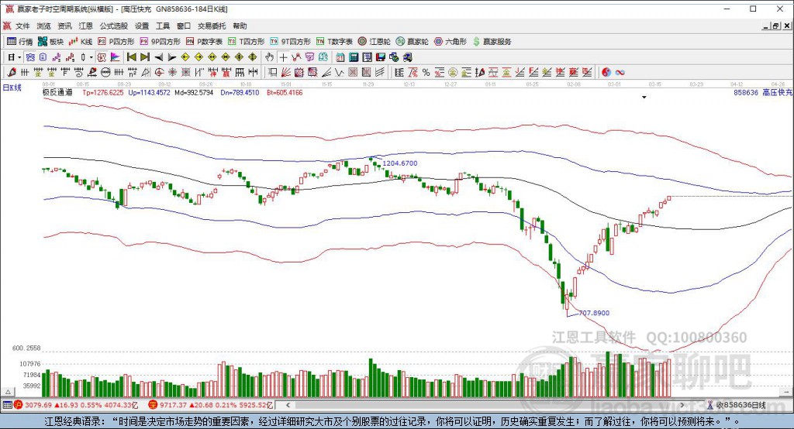Viewport: 794px width, 429px height.
Task: Step forward with the black right arrow
Action: [x=172, y=57]
